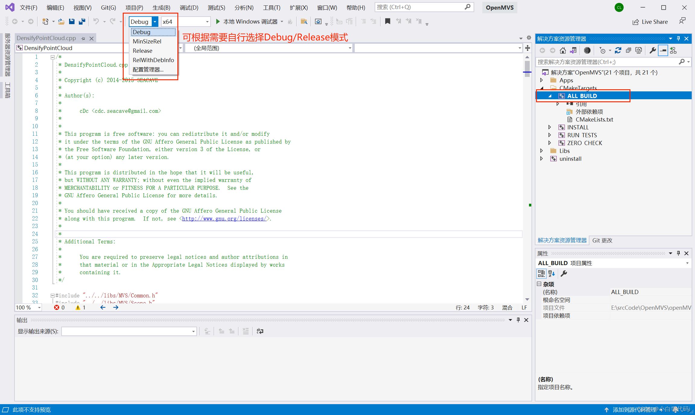Follow the gnu.org licenses link in the code
The height and width of the screenshot is (415, 695).
pos(225,218)
